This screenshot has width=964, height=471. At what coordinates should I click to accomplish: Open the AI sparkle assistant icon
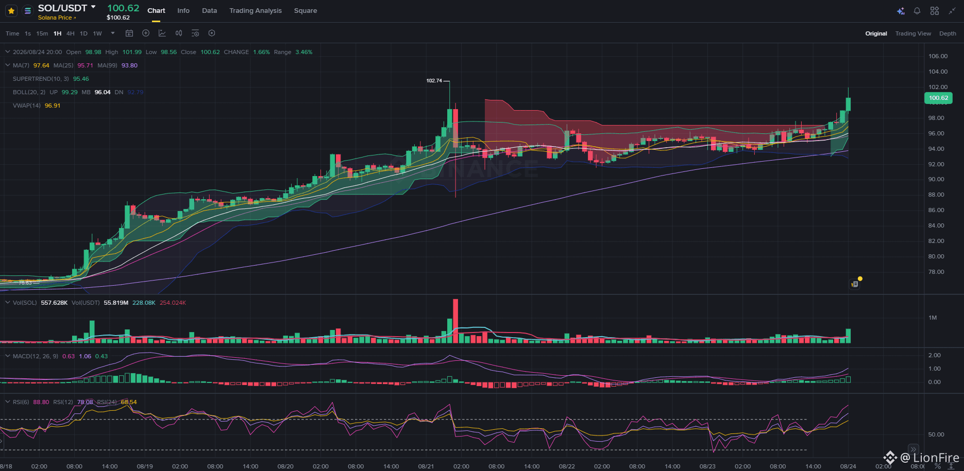tap(901, 11)
